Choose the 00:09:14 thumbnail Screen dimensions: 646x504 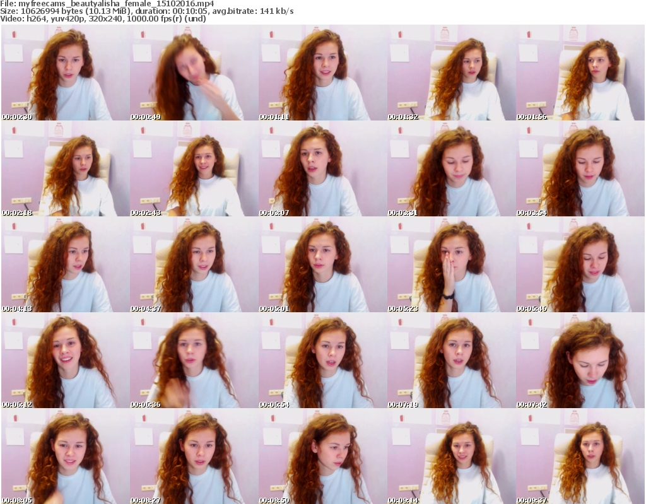(x=452, y=456)
